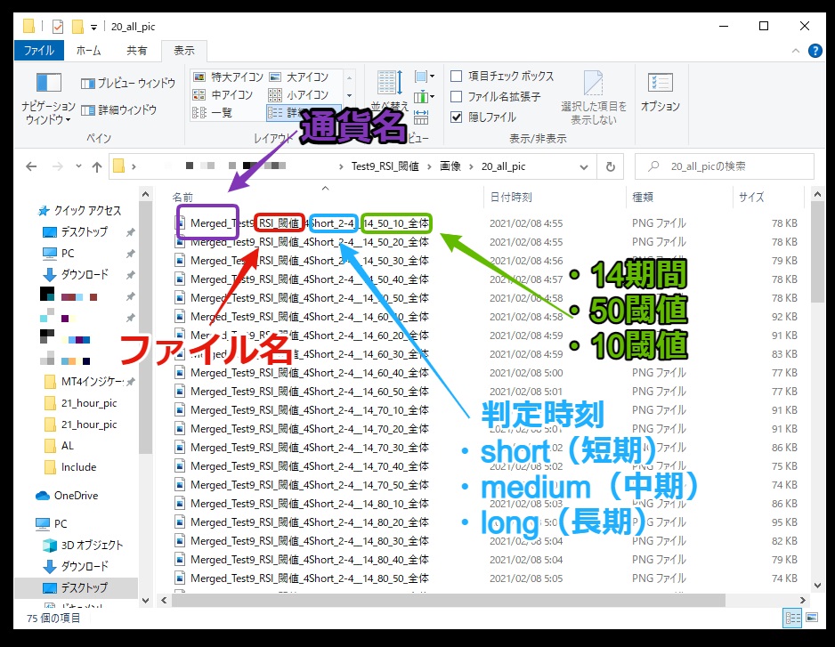Choose the 小アイコン layout
This screenshot has width=835, height=647.
click(x=299, y=95)
